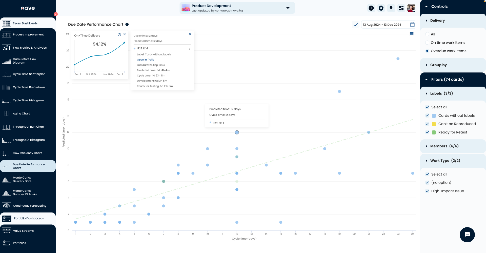Uncheck the High-Impact Issue checkbox
The height and width of the screenshot is (253, 486).
click(427, 191)
